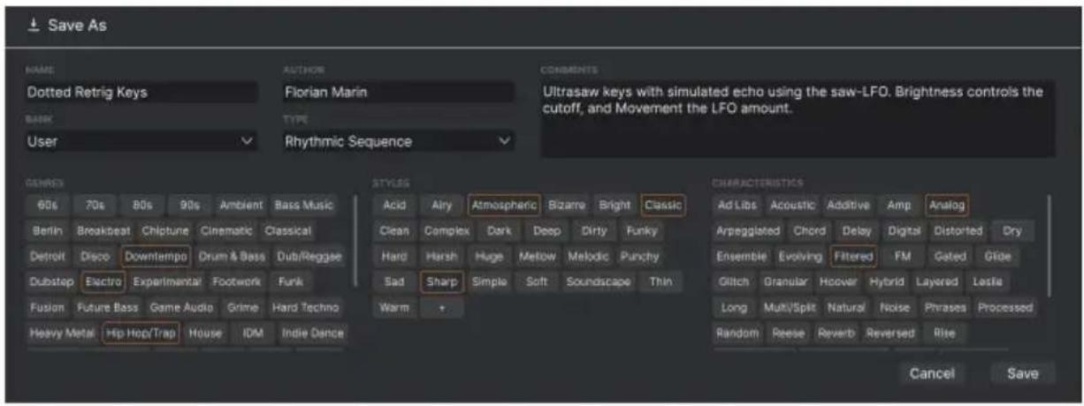This screenshot has height=406, width=1084.
Task: Select the Evolving characteristic tag
Action: (x=800, y=256)
